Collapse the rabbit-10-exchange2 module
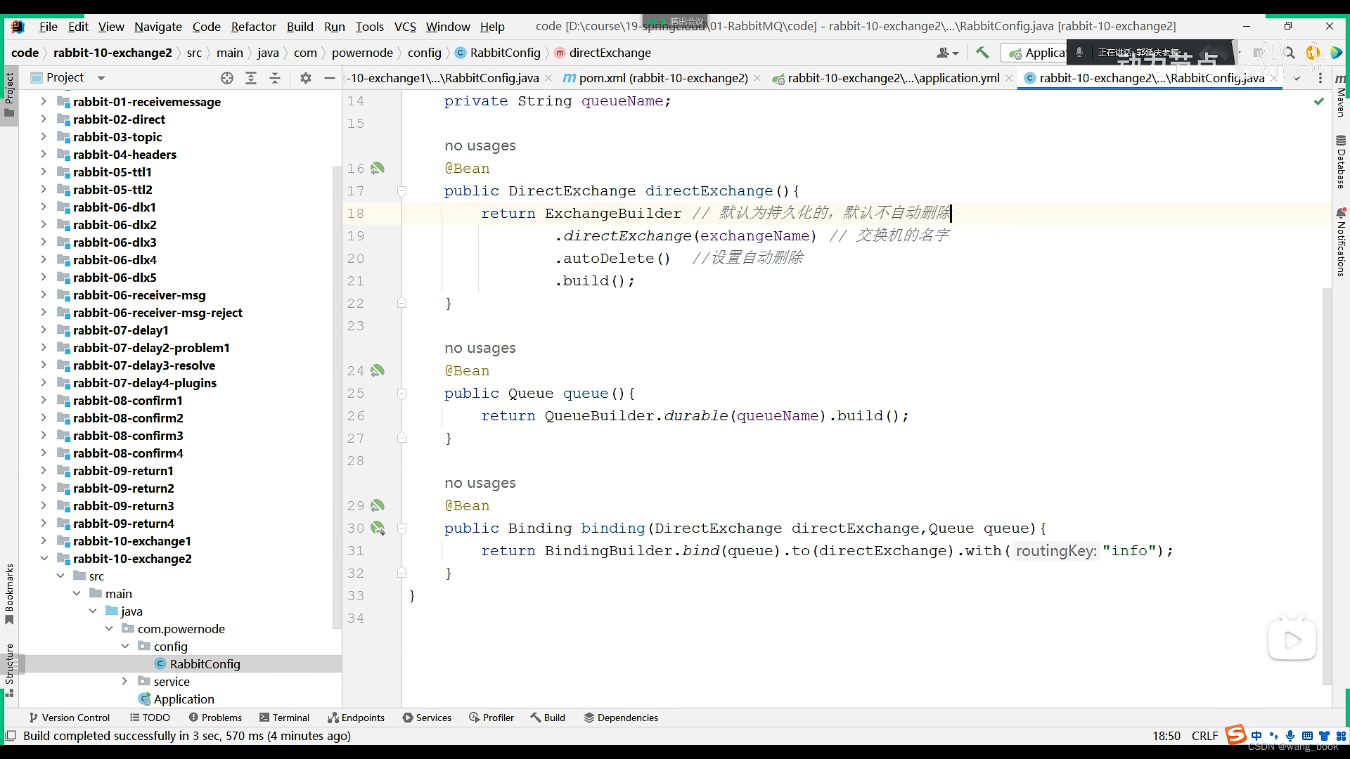Image resolution: width=1350 pixels, height=759 pixels. (44, 559)
